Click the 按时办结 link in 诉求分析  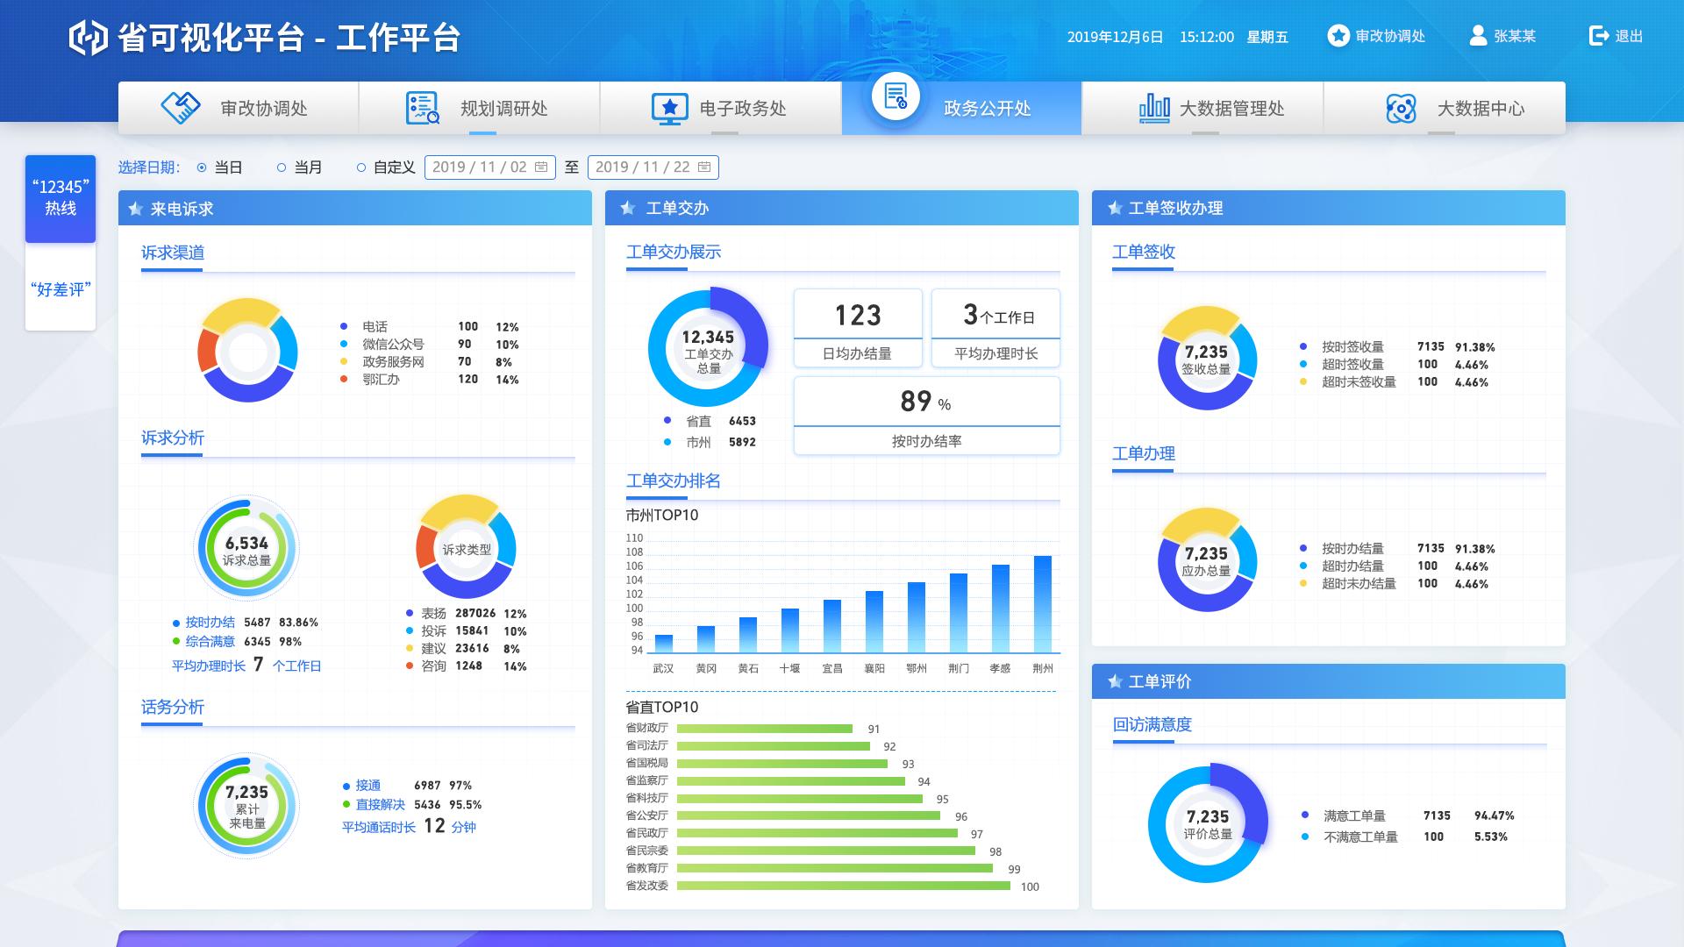tap(210, 622)
